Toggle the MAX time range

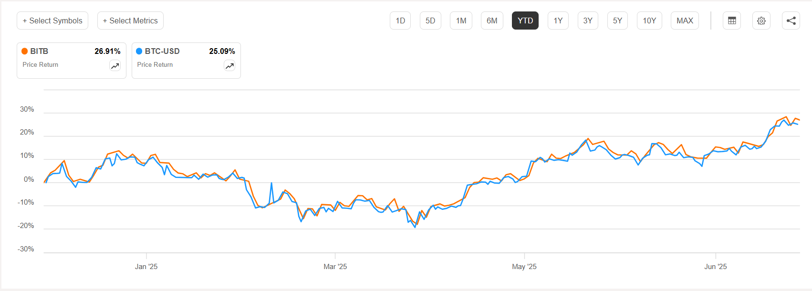point(685,21)
